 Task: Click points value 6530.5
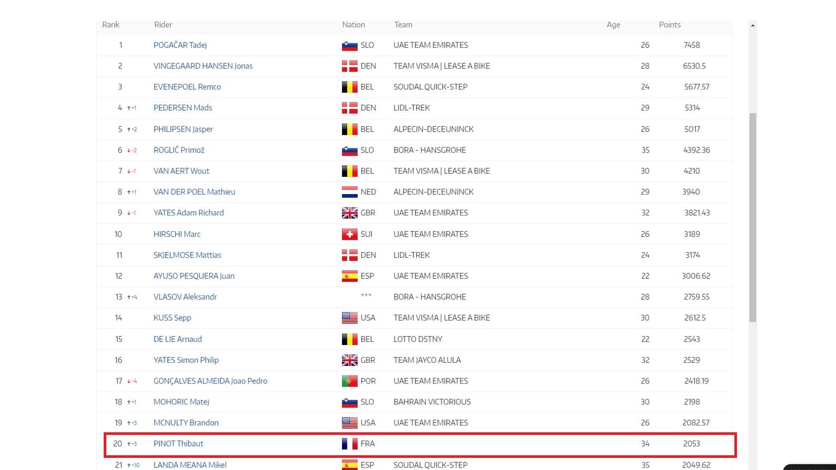pyautogui.click(x=694, y=66)
